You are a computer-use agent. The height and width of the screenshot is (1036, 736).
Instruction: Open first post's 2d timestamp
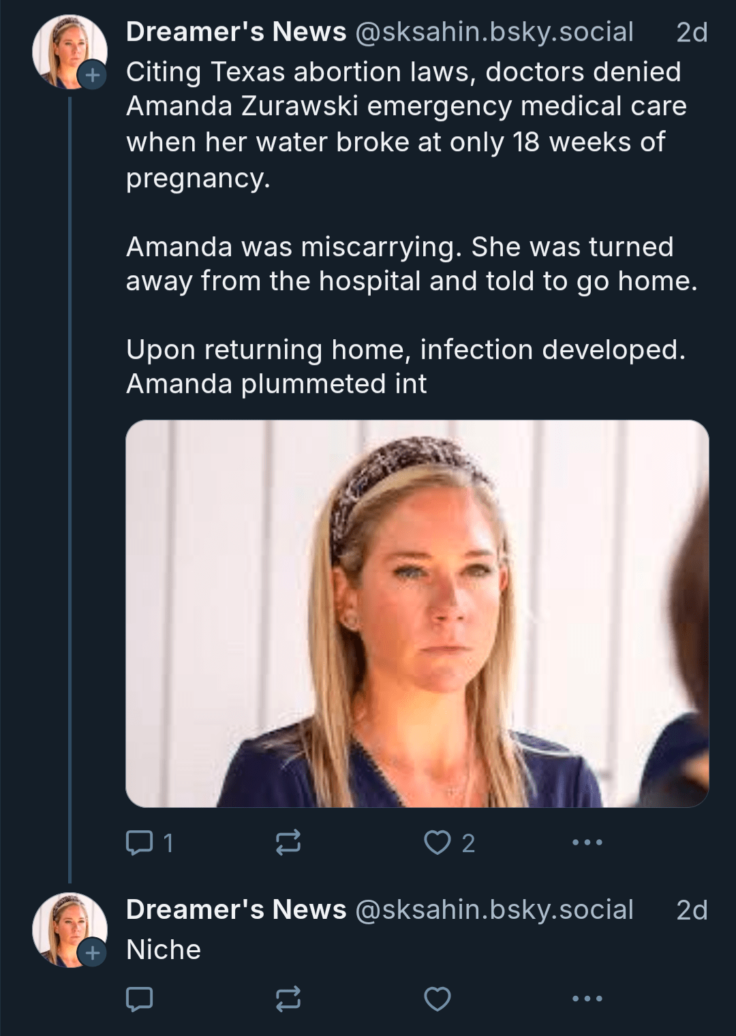point(692,32)
